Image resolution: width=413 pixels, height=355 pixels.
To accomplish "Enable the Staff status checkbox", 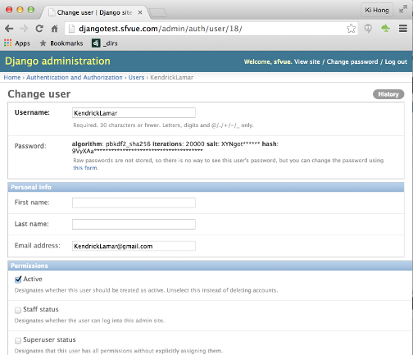I will [x=18, y=310].
